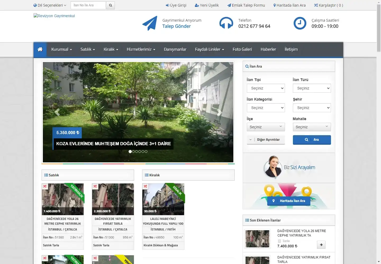The width and height of the screenshot is (381, 264).
Task: Click recent listing DAĞYENİCEDE YOLA 26 METRE thumbnail
Action: coord(257,239)
